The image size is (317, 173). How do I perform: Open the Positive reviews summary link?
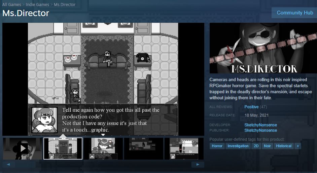click(251, 107)
